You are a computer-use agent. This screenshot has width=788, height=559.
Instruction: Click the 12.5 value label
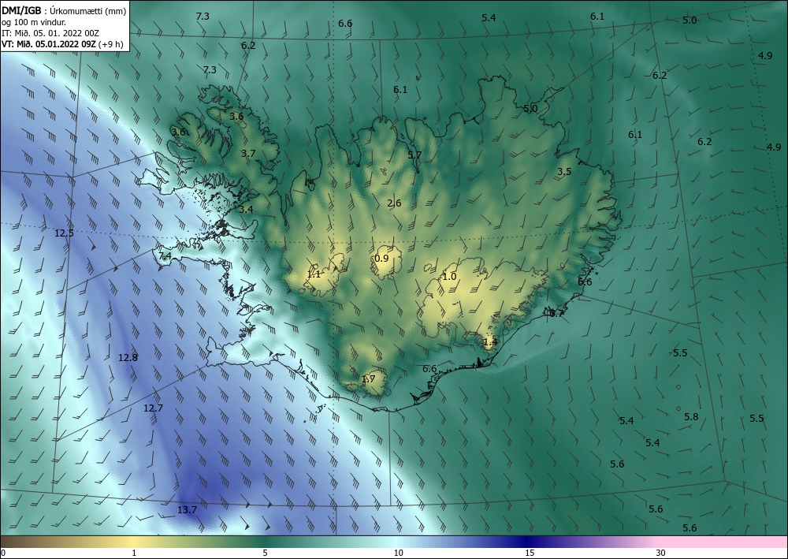[65, 233]
